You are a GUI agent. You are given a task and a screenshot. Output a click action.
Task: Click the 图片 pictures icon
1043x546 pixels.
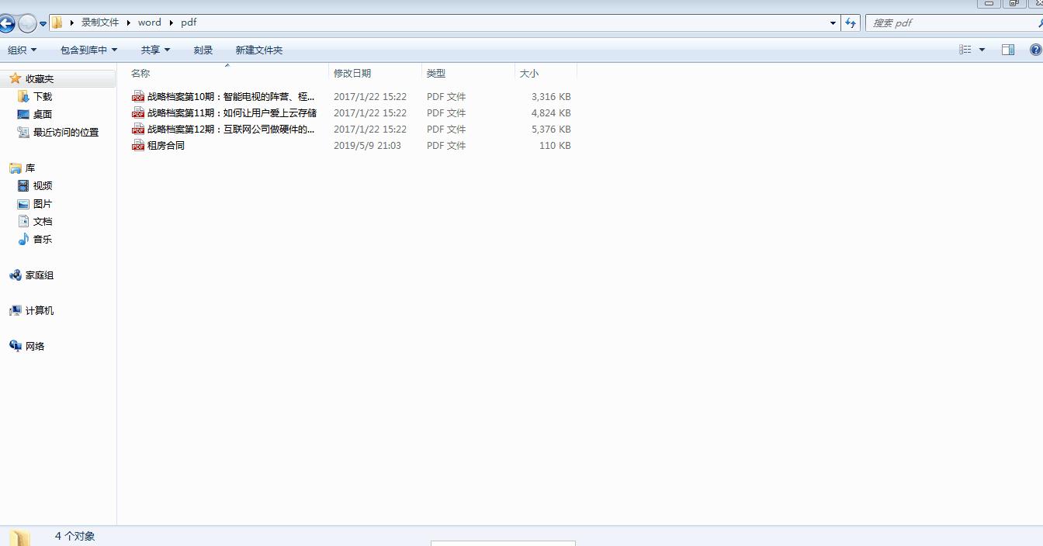23,204
